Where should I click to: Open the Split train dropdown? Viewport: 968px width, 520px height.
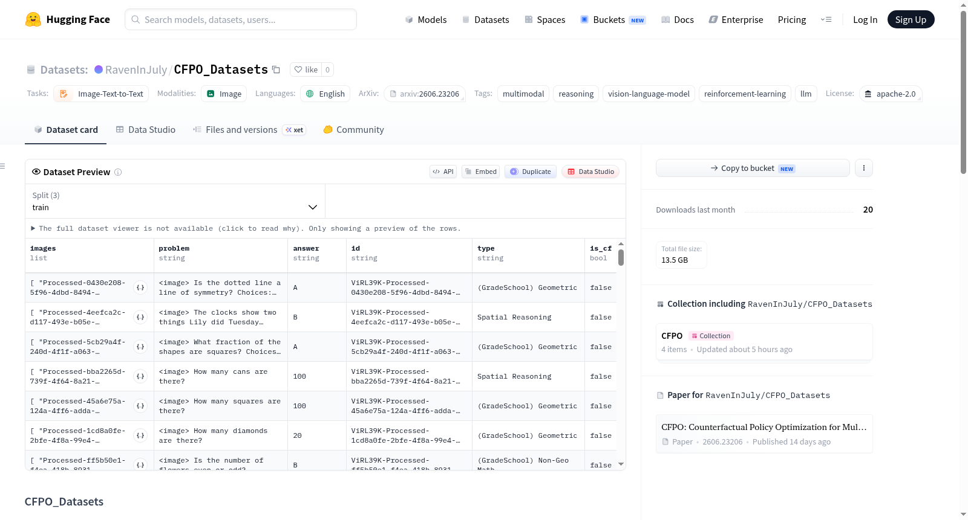175,201
